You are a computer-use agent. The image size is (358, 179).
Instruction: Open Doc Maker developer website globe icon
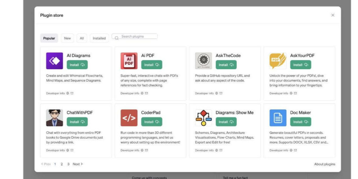pos(291,150)
